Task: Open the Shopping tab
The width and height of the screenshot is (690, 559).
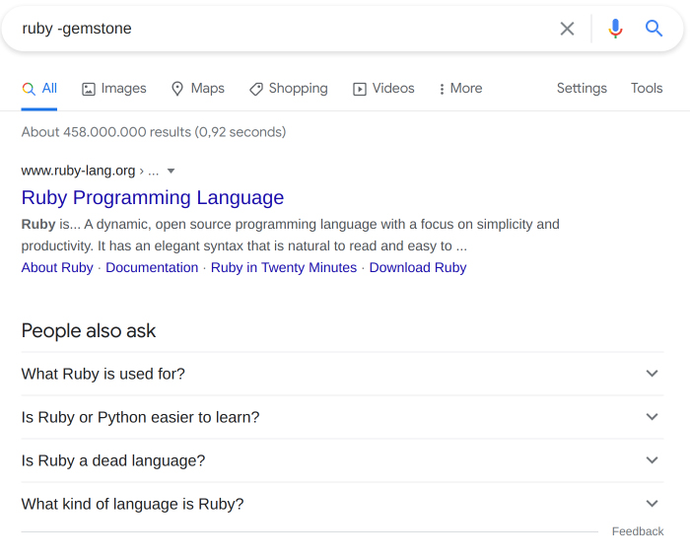Action: click(289, 89)
